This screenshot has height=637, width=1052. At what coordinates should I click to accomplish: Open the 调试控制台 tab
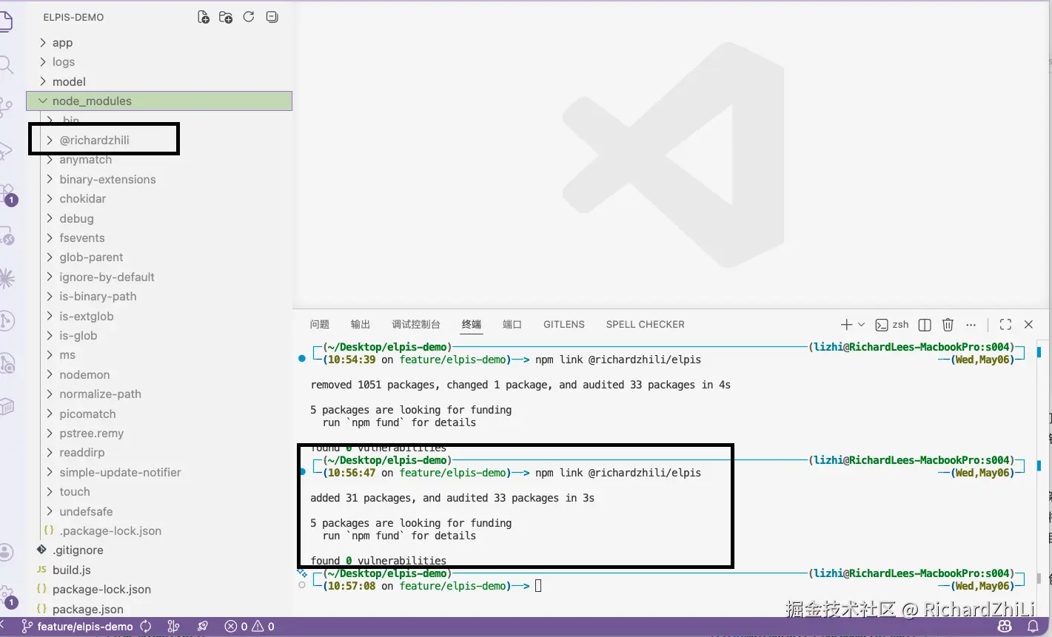click(416, 324)
